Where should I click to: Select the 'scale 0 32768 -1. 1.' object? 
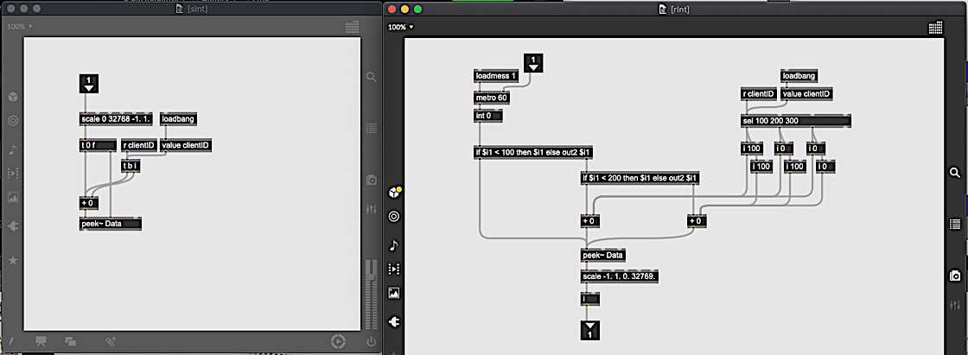tap(115, 120)
